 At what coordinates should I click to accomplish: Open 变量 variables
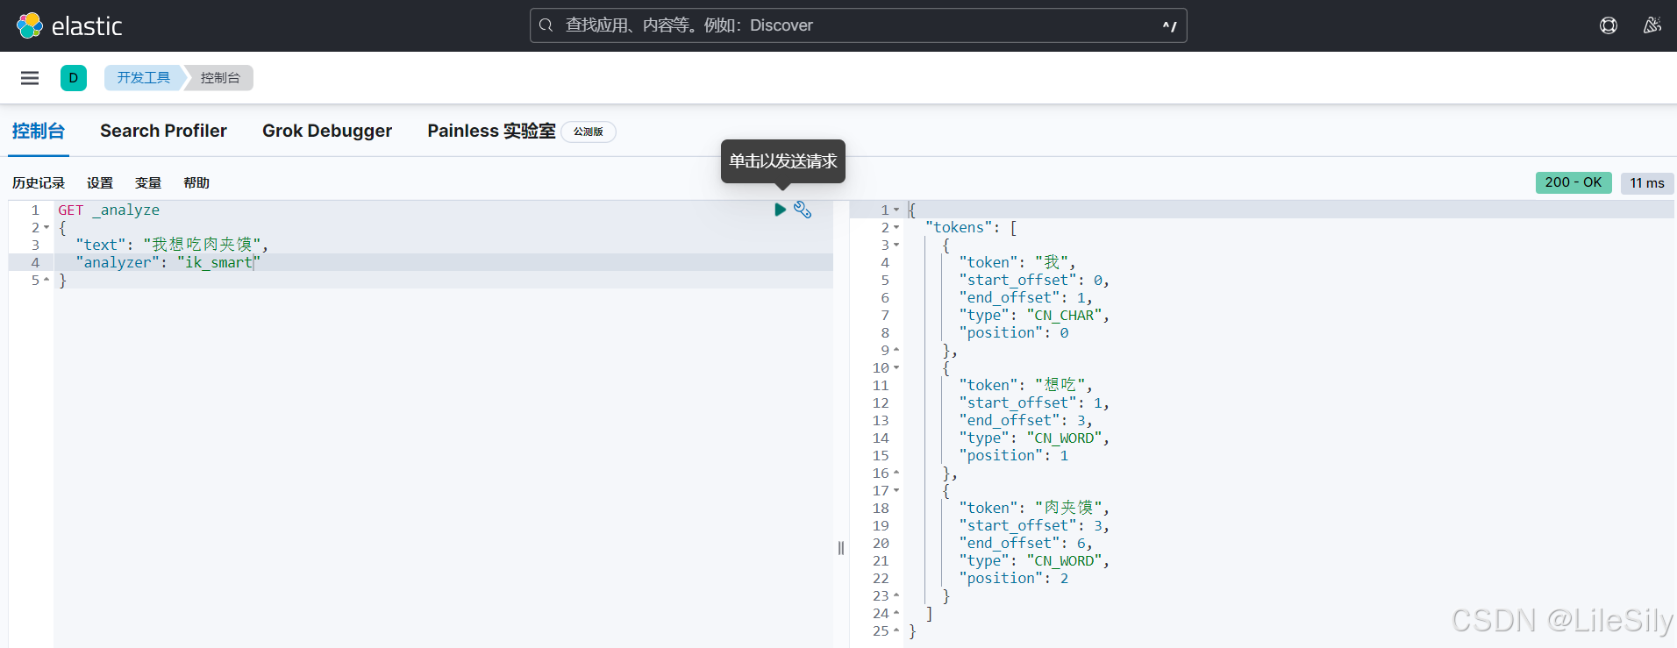pyautogui.click(x=148, y=183)
